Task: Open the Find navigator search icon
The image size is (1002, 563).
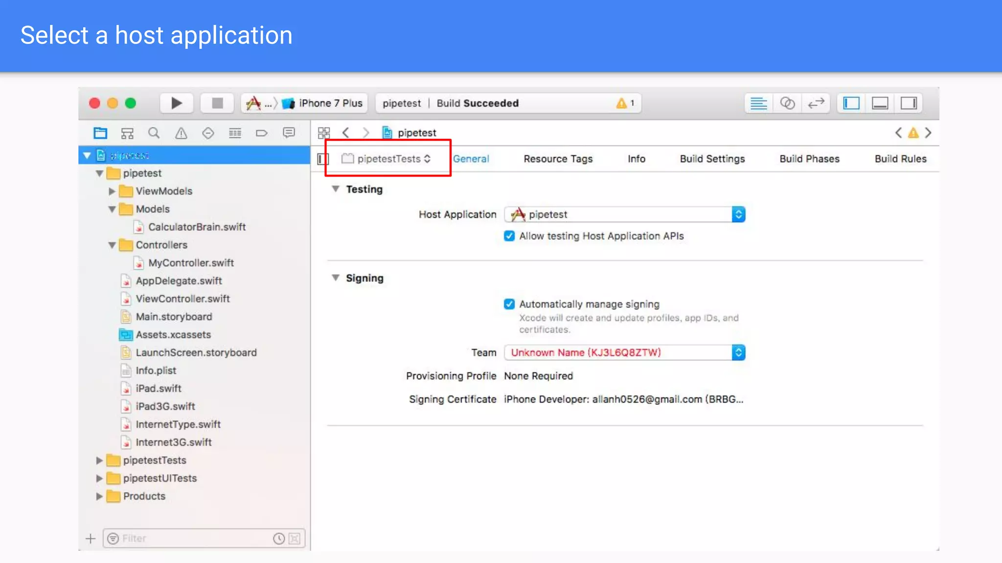Action: pyautogui.click(x=154, y=133)
